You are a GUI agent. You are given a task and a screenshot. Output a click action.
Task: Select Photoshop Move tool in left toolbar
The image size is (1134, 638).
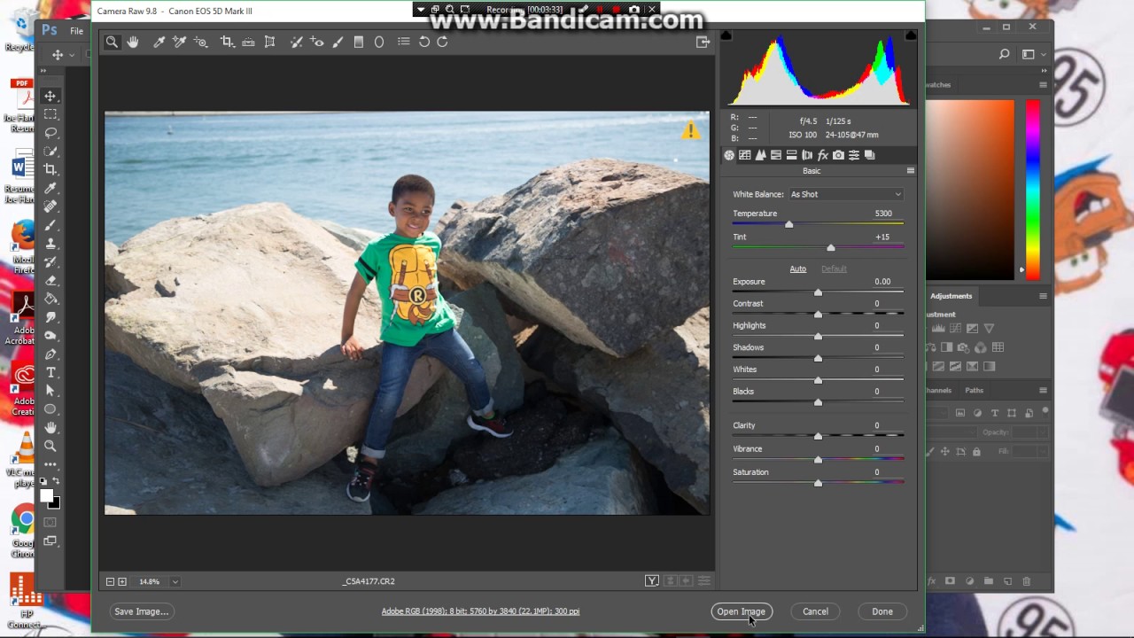point(50,96)
